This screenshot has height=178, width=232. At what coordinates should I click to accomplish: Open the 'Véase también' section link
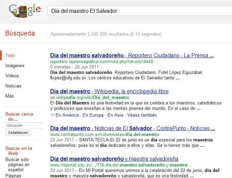click(x=142, y=115)
